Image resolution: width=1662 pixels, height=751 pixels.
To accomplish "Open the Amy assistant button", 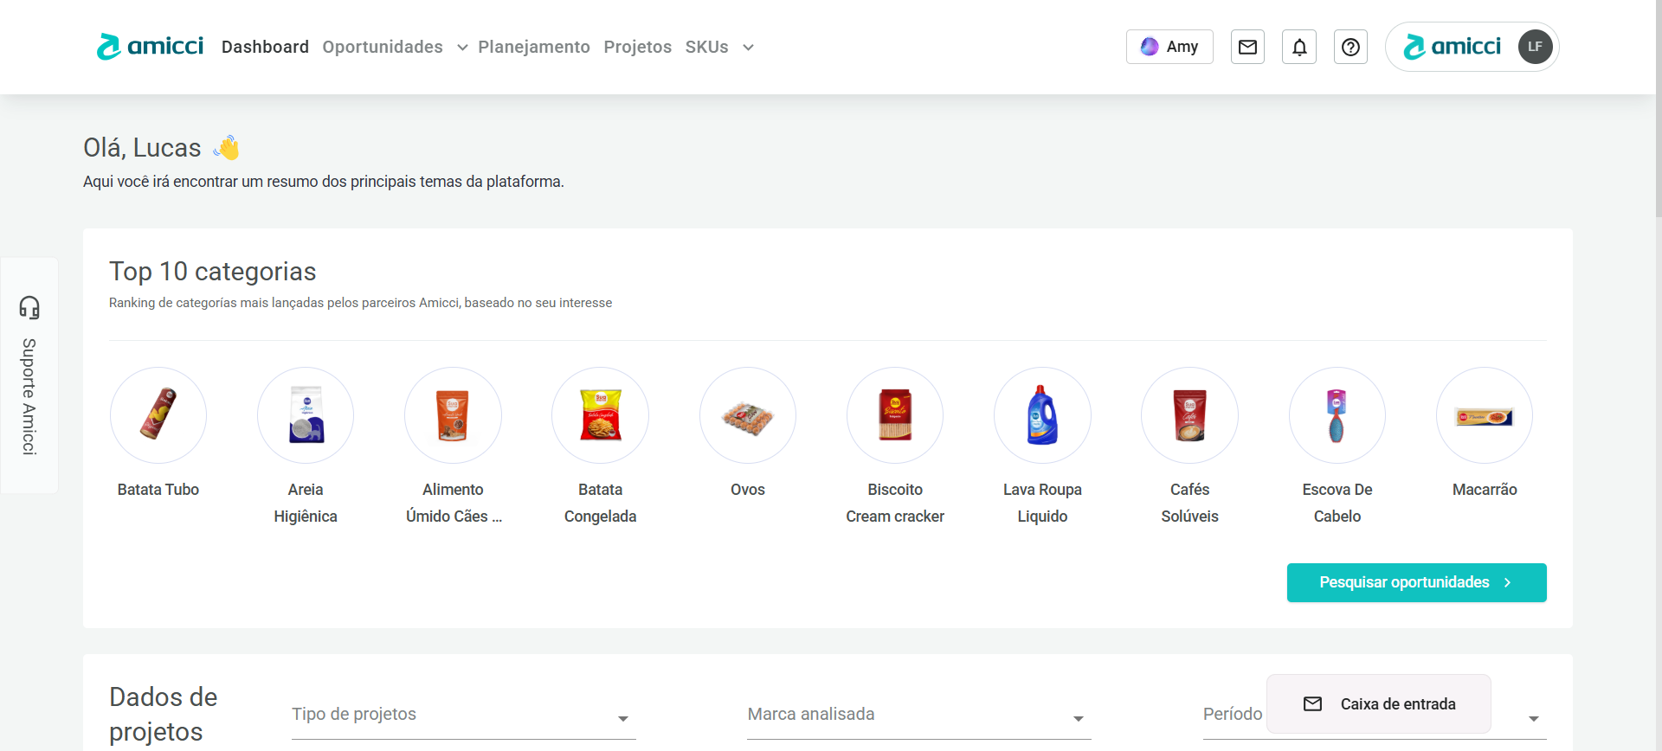I will (1169, 47).
